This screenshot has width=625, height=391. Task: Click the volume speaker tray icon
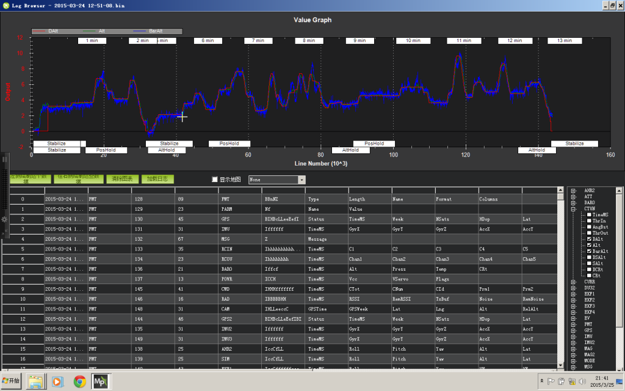582,381
